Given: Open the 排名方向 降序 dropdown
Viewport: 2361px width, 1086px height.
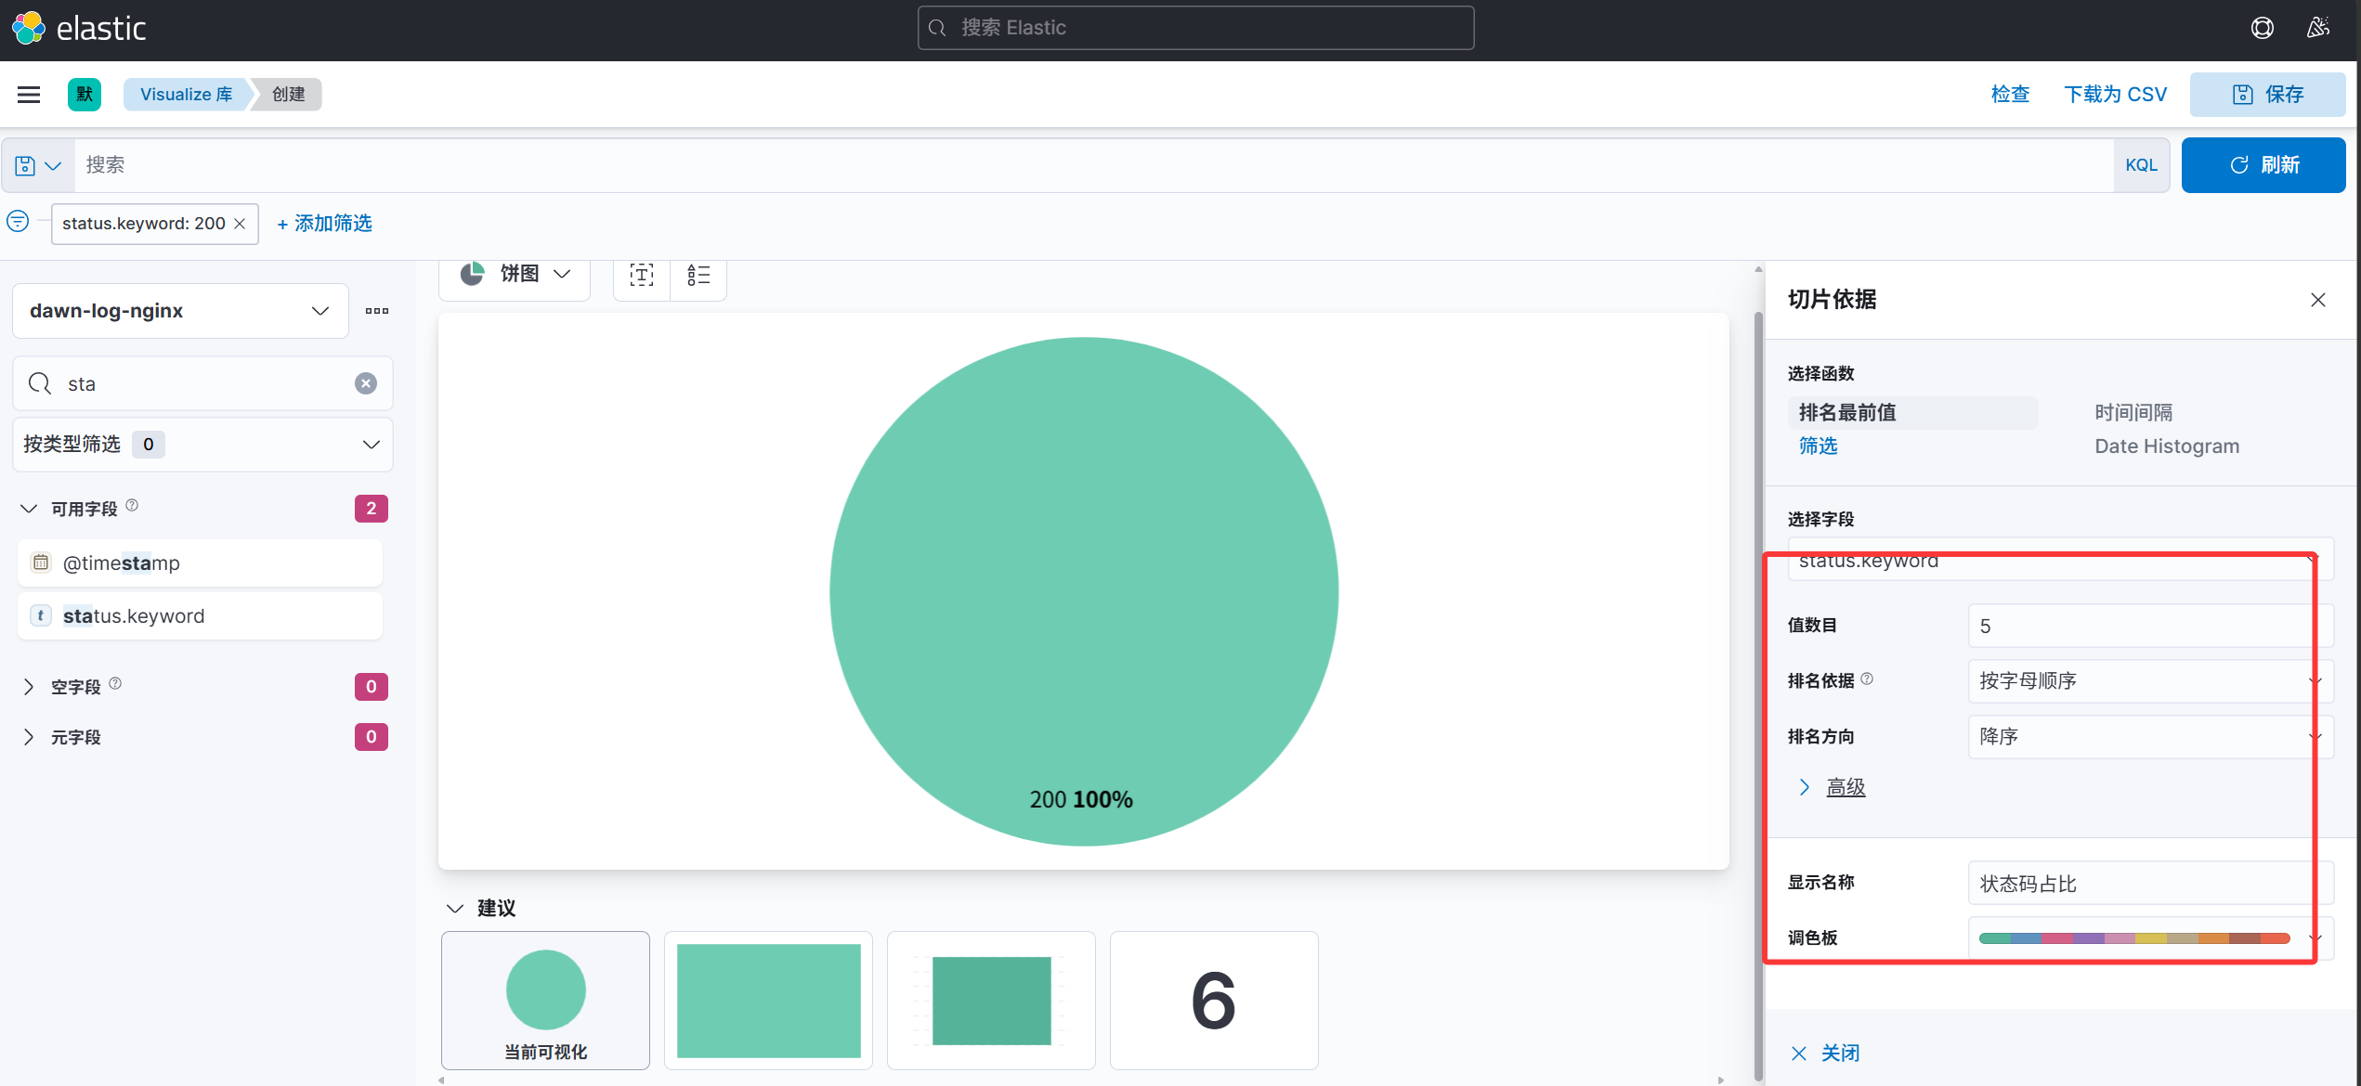Looking at the screenshot, I should point(2149,737).
